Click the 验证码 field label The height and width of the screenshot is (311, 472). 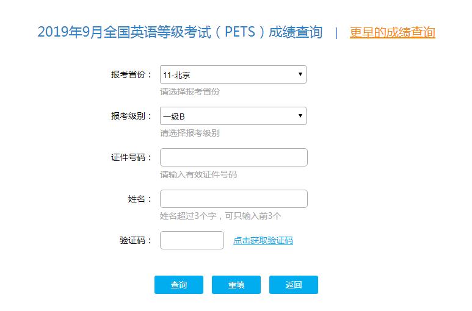(x=135, y=240)
